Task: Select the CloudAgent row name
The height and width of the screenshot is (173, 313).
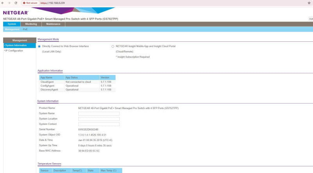Action: click(x=47, y=82)
